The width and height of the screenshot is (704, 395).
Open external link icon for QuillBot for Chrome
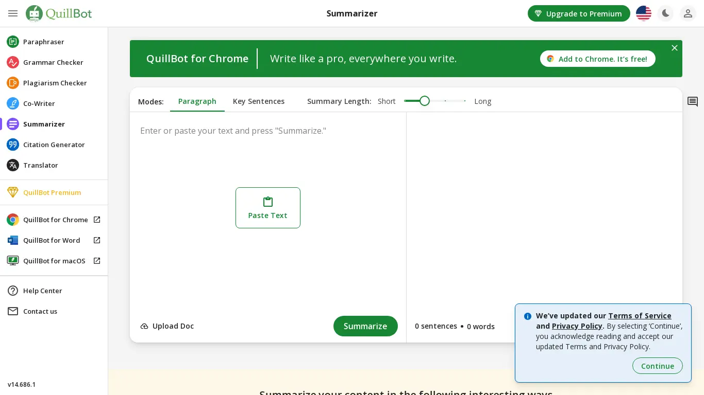tap(97, 220)
